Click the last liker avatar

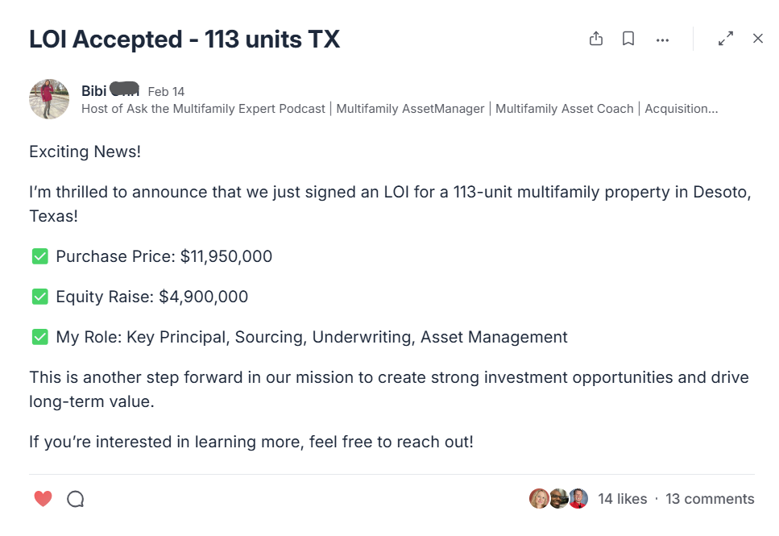tap(578, 499)
